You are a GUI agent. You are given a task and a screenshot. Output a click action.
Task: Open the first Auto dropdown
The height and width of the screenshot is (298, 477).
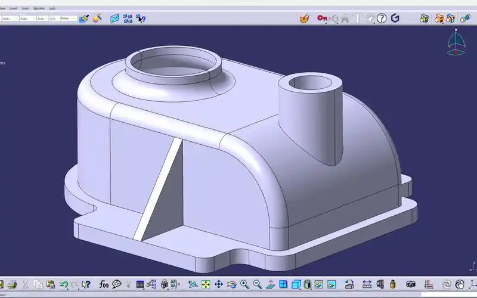point(10,18)
